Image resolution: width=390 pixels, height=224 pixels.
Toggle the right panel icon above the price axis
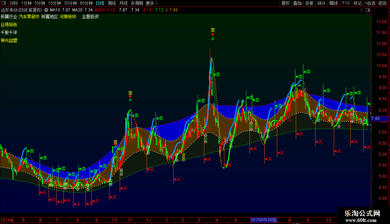click(x=368, y=10)
